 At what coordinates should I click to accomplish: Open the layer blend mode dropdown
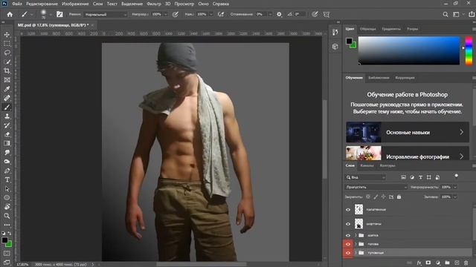pos(376,187)
